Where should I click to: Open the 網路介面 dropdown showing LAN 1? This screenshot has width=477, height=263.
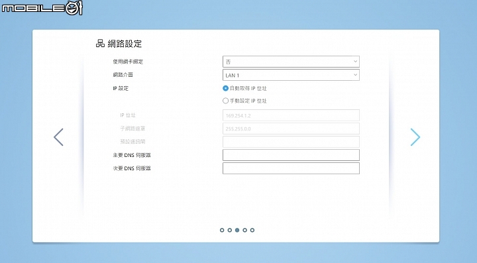click(x=291, y=75)
